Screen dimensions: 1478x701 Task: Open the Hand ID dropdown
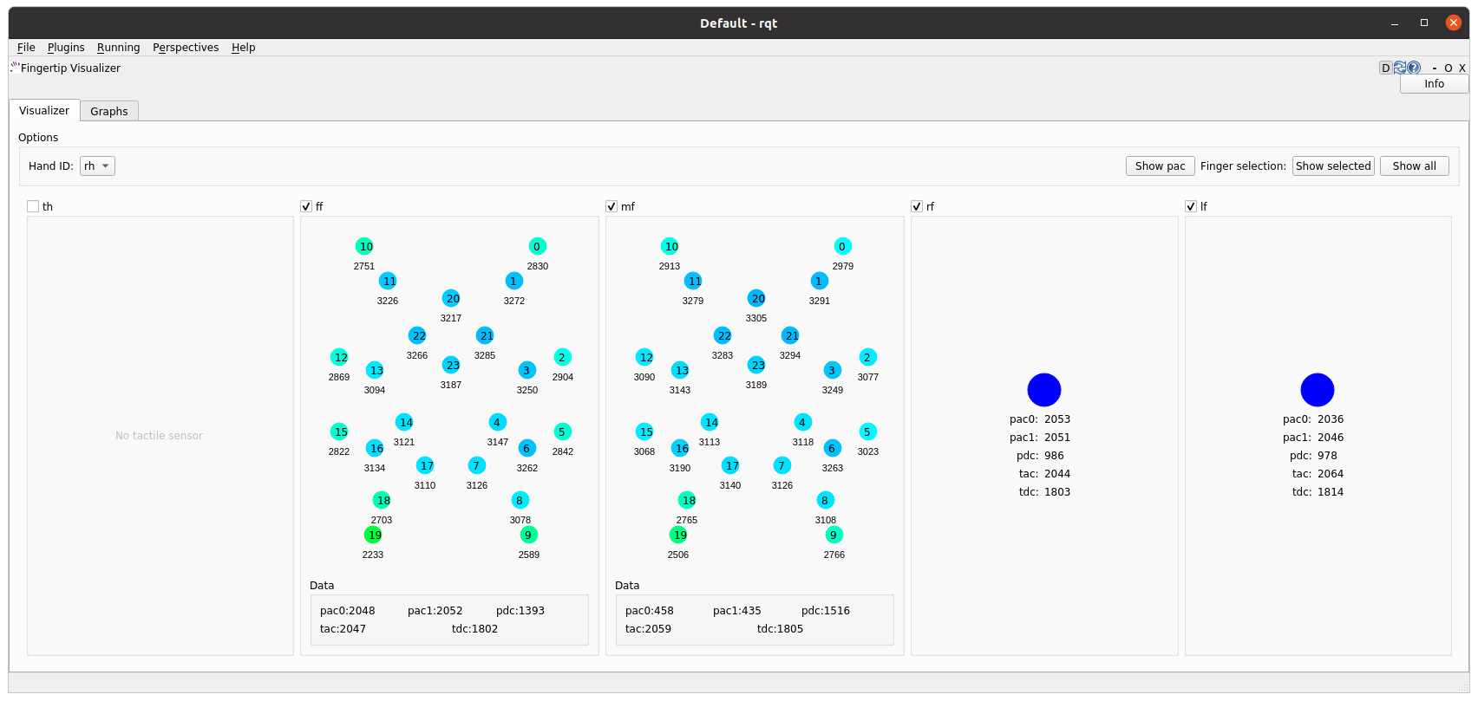(97, 166)
